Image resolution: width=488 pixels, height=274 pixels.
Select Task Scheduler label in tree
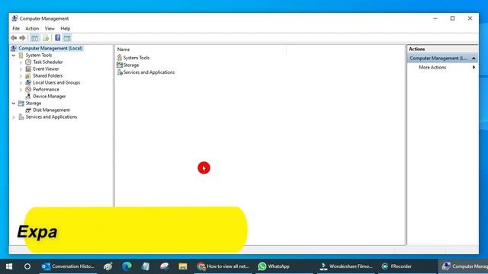47,62
